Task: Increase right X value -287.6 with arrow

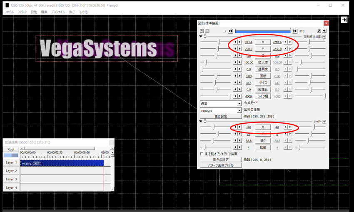Action: pyautogui.click(x=290, y=42)
